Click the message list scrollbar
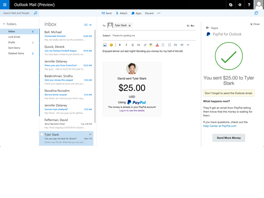This screenshot has width=264, height=198. (x=95, y=76)
